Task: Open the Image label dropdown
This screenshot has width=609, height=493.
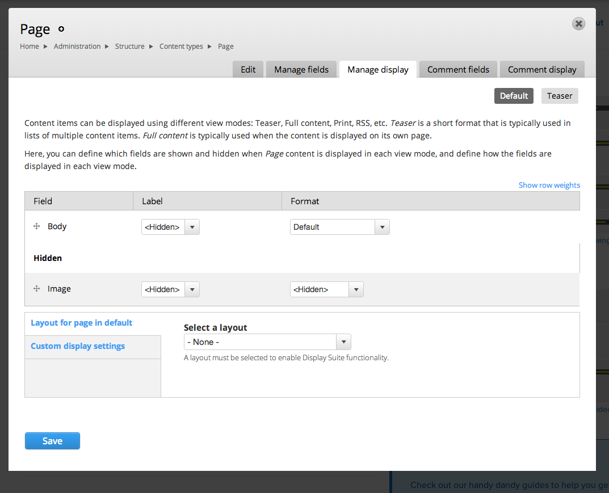Action: pyautogui.click(x=170, y=289)
